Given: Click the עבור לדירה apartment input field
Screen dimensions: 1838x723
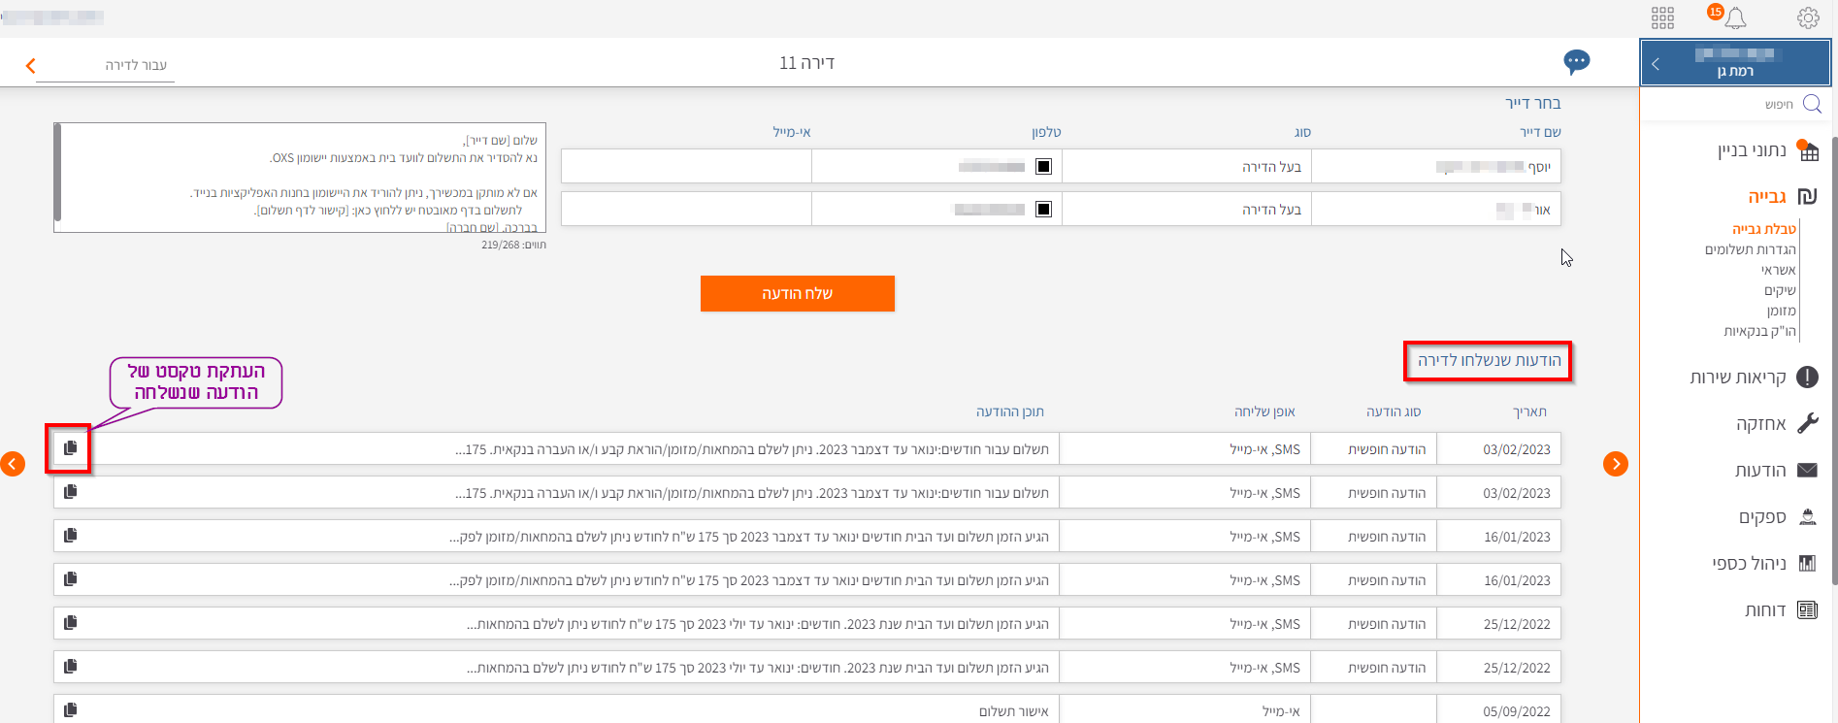Looking at the screenshot, I should (x=107, y=65).
